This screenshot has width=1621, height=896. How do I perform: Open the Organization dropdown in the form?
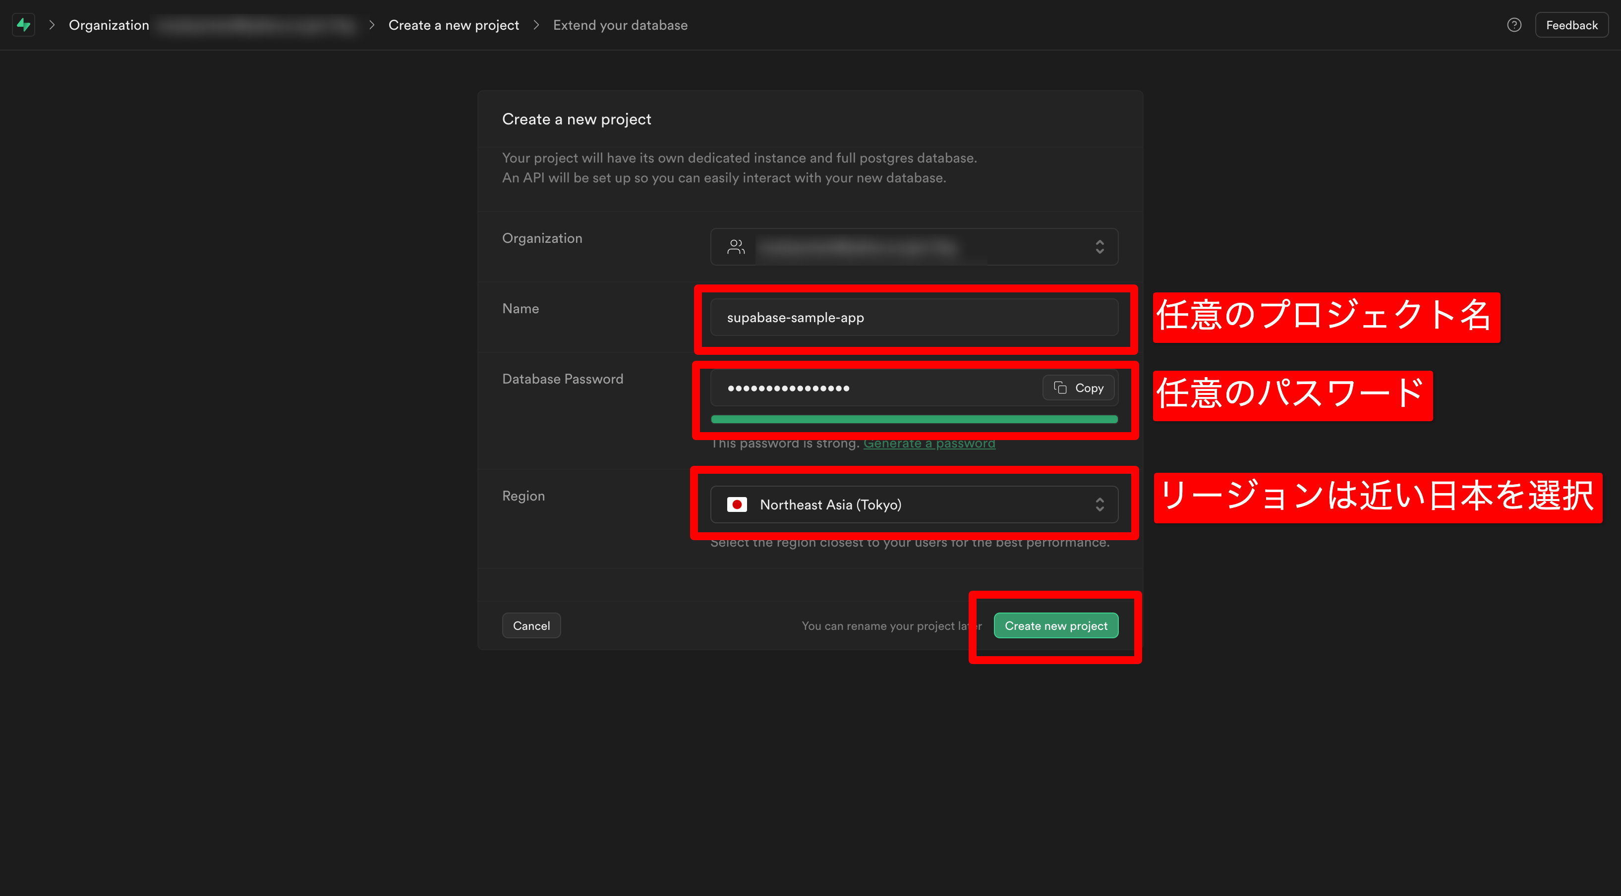pos(914,247)
